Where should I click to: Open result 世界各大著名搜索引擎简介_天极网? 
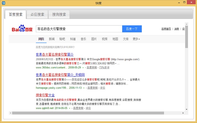pyautogui.click(x=60, y=75)
